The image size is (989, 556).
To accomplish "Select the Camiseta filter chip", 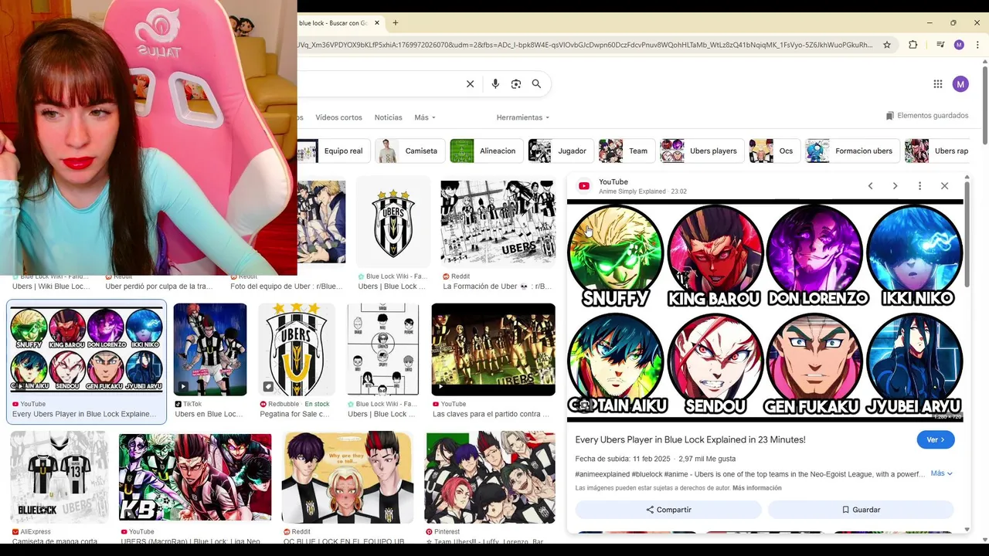I will coord(410,151).
